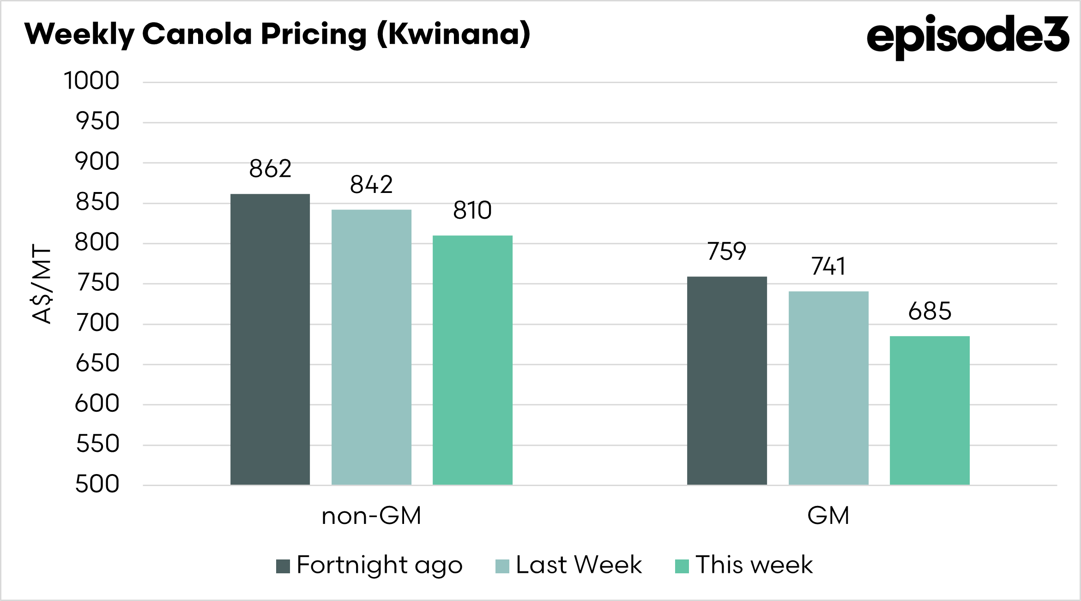Select the GM Fortnight ago bar
The image size is (1081, 601).
click(727, 380)
